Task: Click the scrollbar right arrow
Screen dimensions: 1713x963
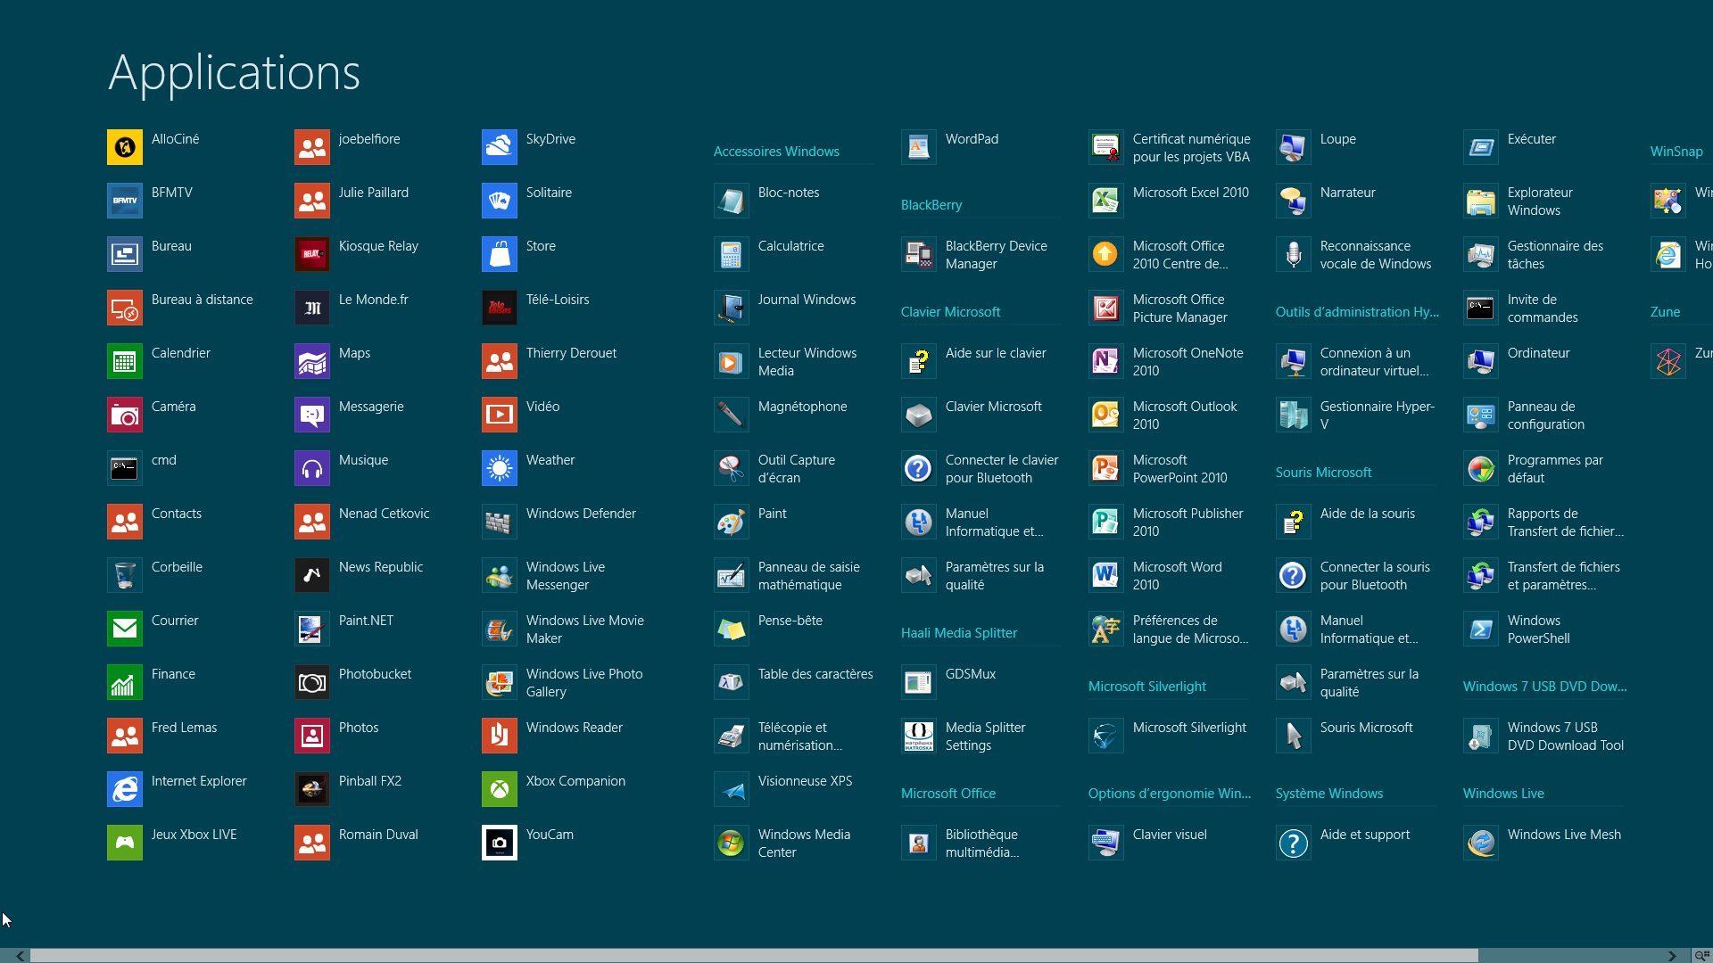Action: pos(1672,956)
